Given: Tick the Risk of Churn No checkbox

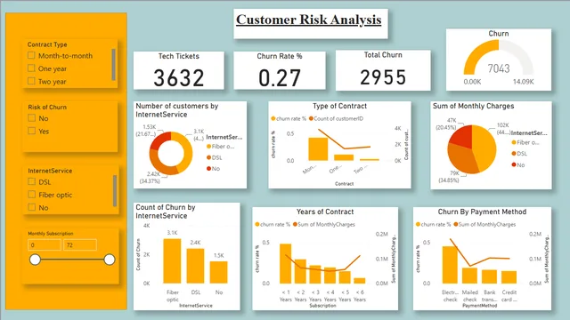Looking at the screenshot, I should [32, 118].
